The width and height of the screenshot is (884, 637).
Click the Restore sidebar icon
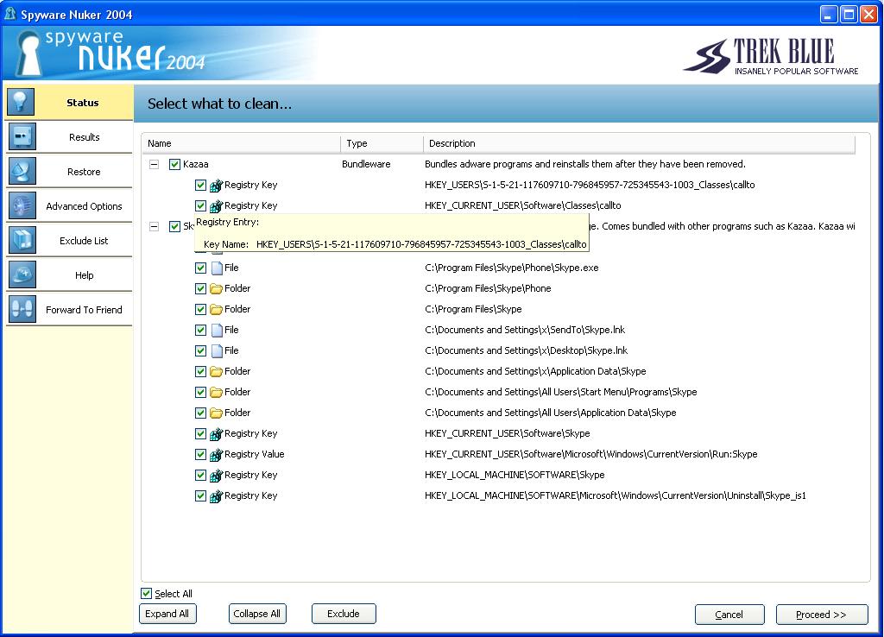pos(22,171)
